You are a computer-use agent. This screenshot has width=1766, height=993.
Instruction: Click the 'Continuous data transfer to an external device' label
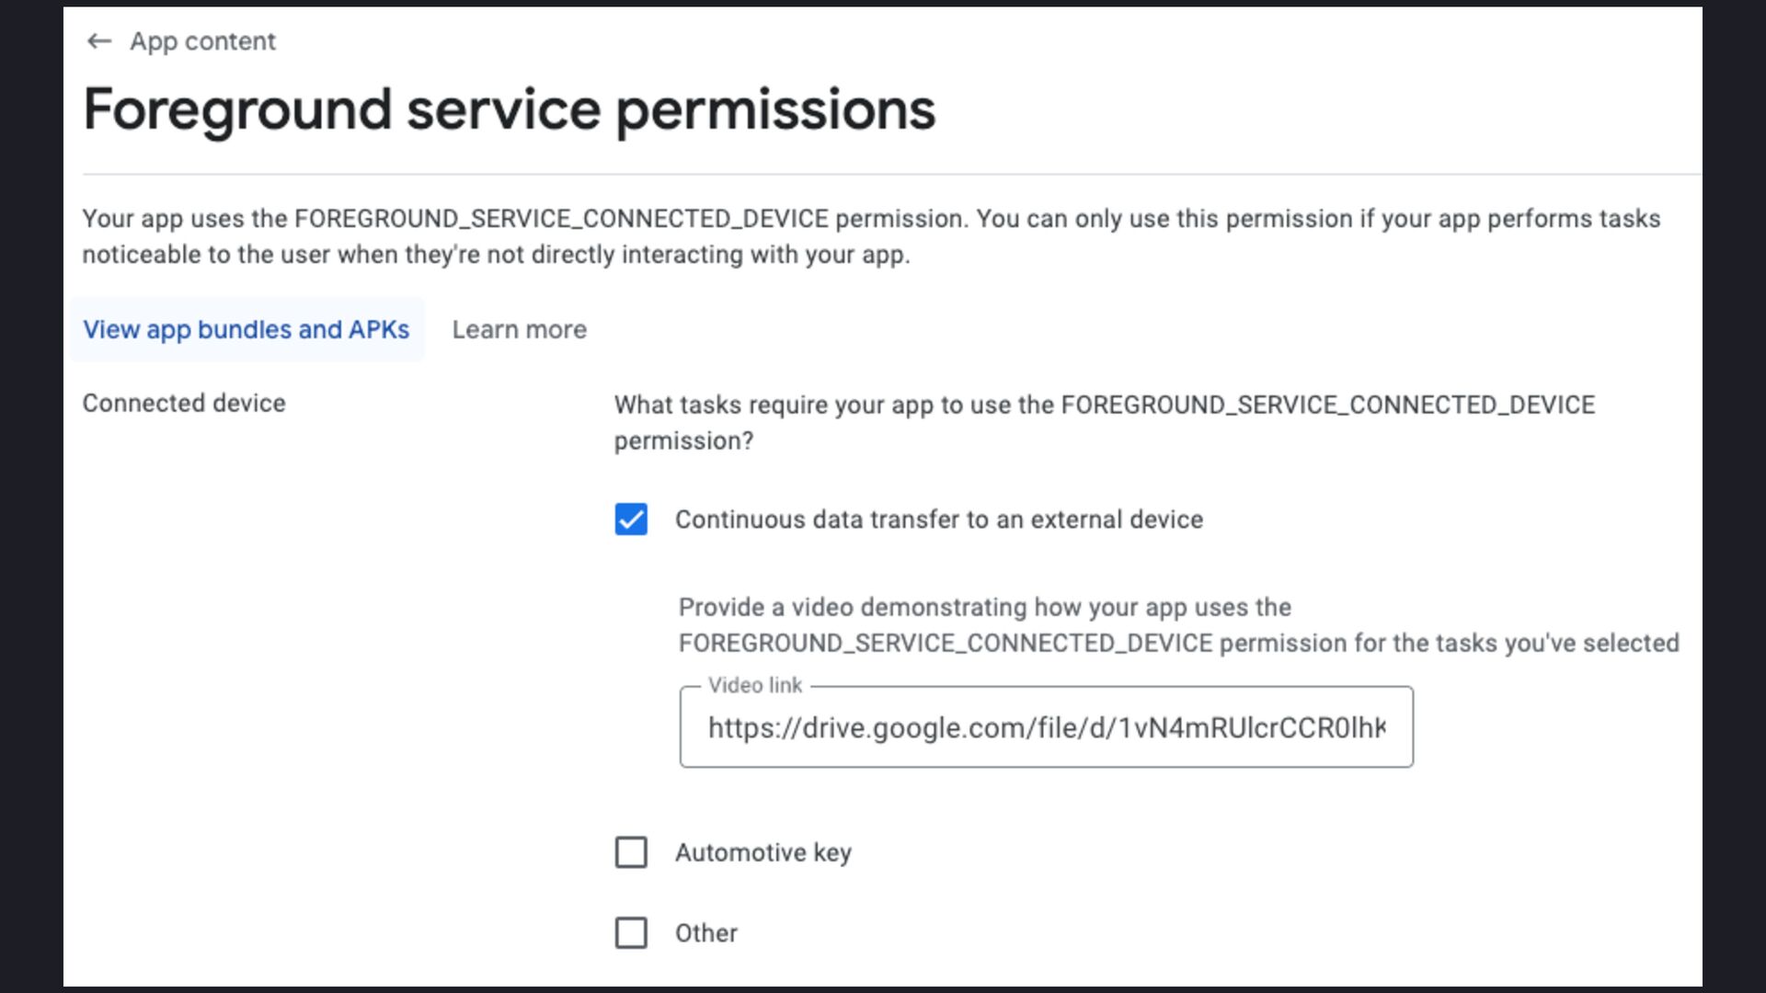pos(938,519)
